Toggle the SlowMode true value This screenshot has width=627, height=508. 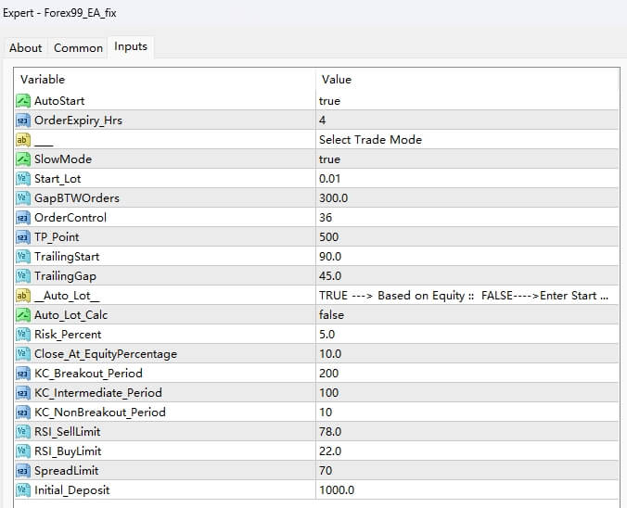[x=329, y=159]
